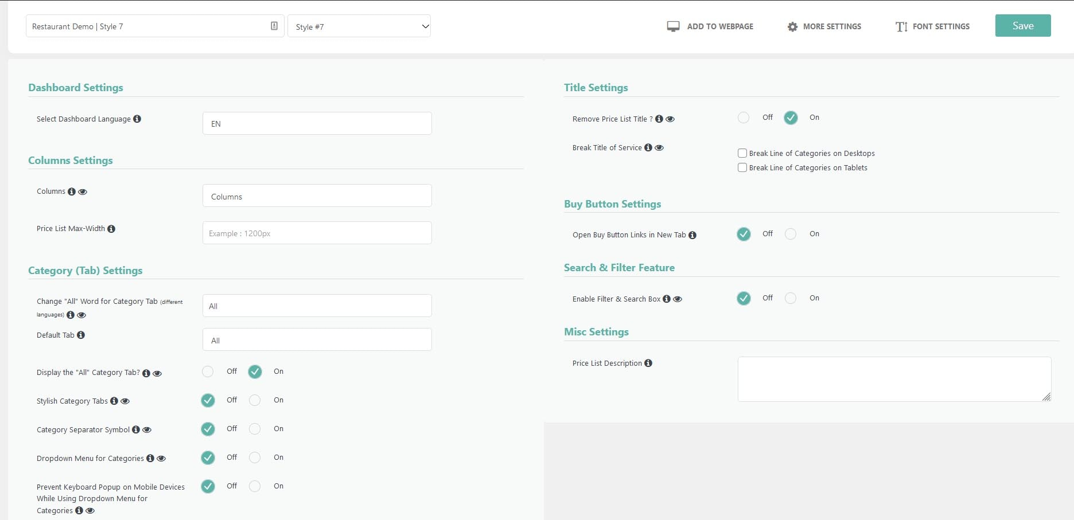This screenshot has height=520, width=1074.
Task: Enable Filter & Search Box On radio
Action: coord(791,298)
